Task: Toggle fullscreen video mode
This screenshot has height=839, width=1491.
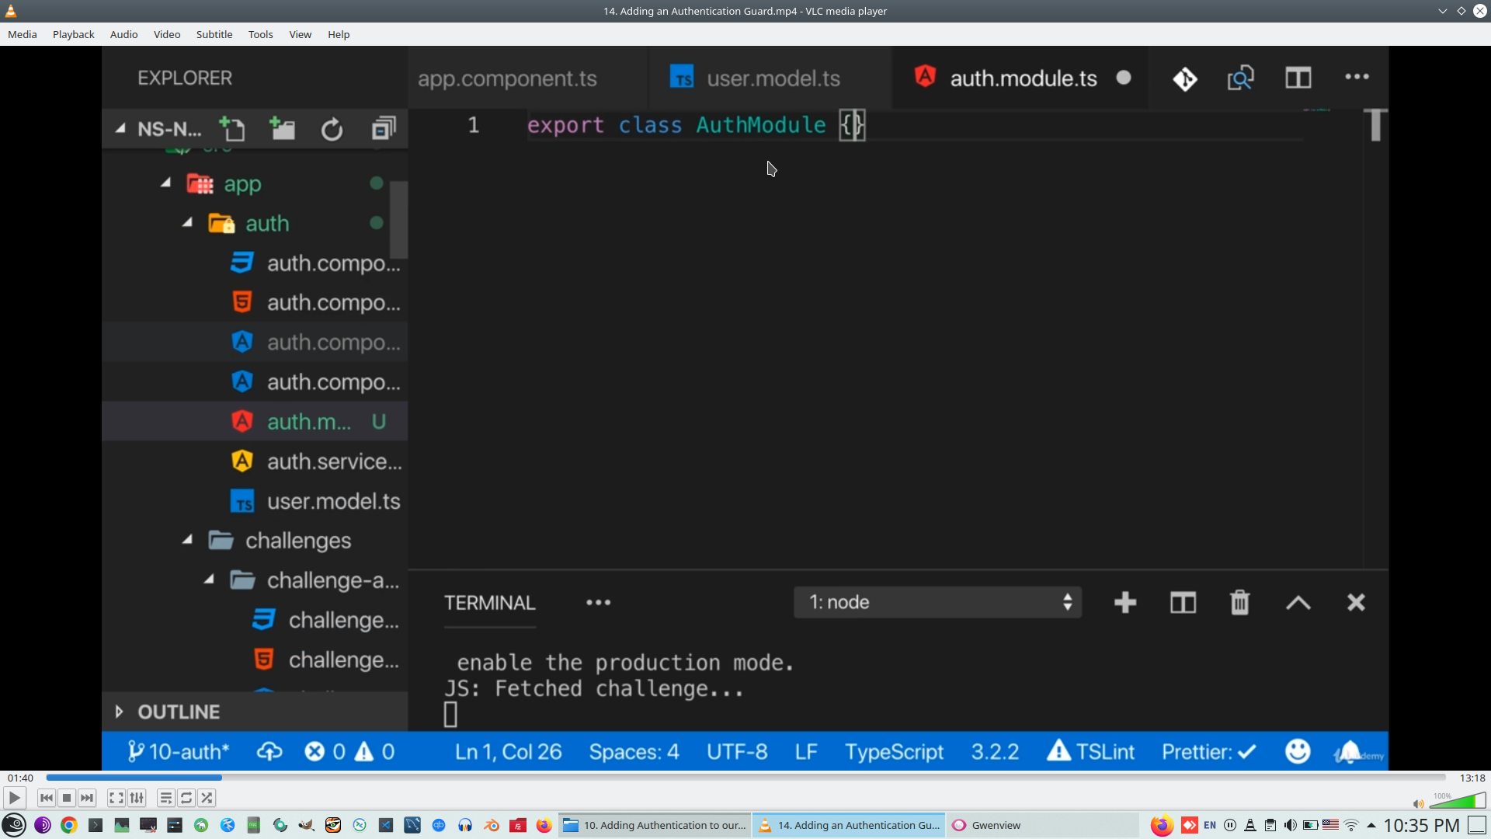Action: 116,798
